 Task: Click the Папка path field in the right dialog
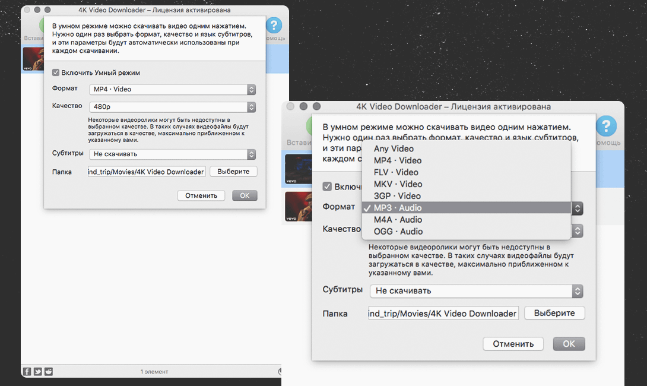tap(443, 314)
